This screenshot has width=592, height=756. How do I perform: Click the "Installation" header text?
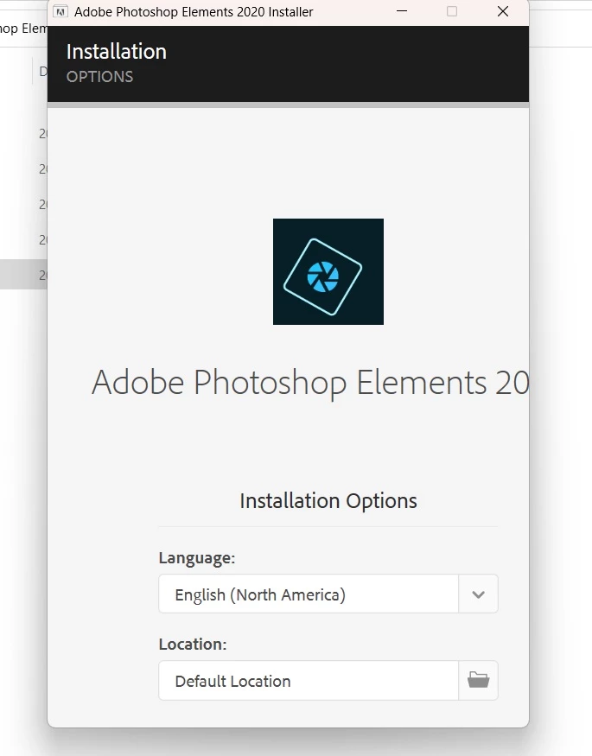[116, 52]
